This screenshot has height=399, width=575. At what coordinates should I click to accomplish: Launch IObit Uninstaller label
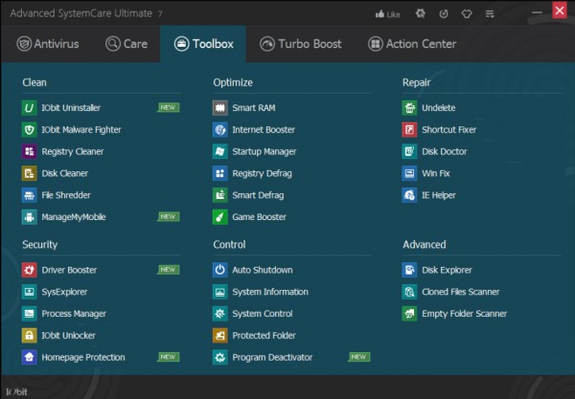coord(71,108)
